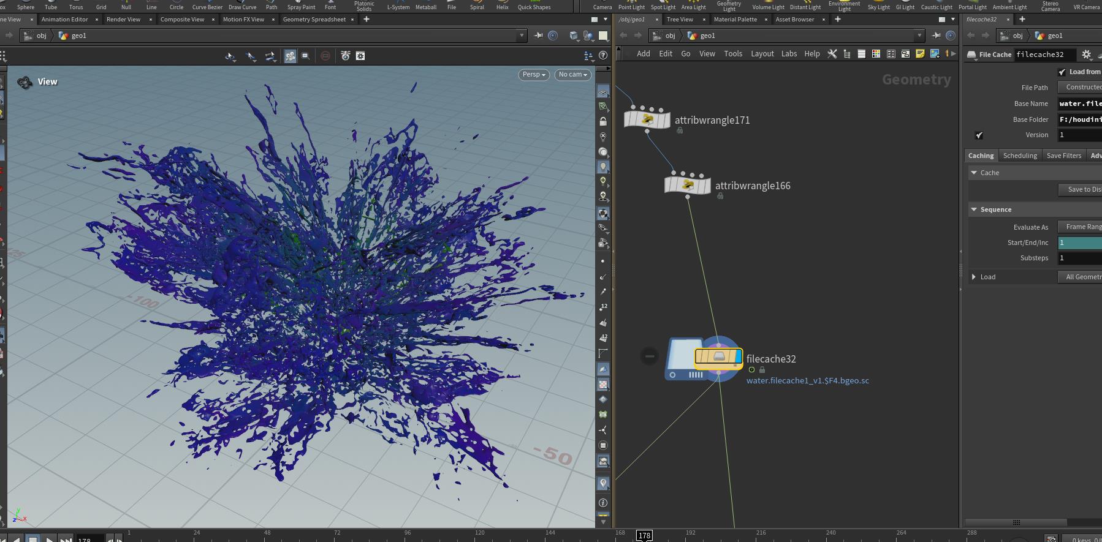Click the viewport lock icon in right toolbar
This screenshot has width=1102, height=542.
click(603, 121)
